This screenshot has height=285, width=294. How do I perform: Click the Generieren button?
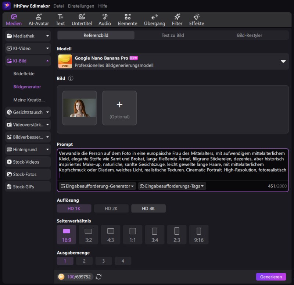pos(271,277)
